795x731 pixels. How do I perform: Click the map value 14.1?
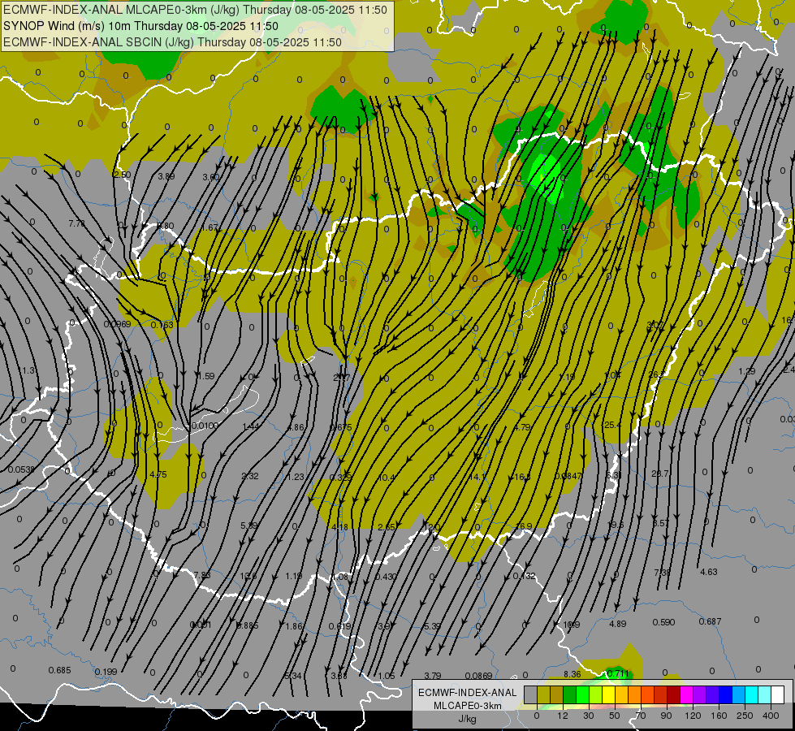(x=477, y=477)
